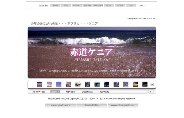Open the LIBRARY section
The width and height of the screenshot is (184, 118).
87,6
